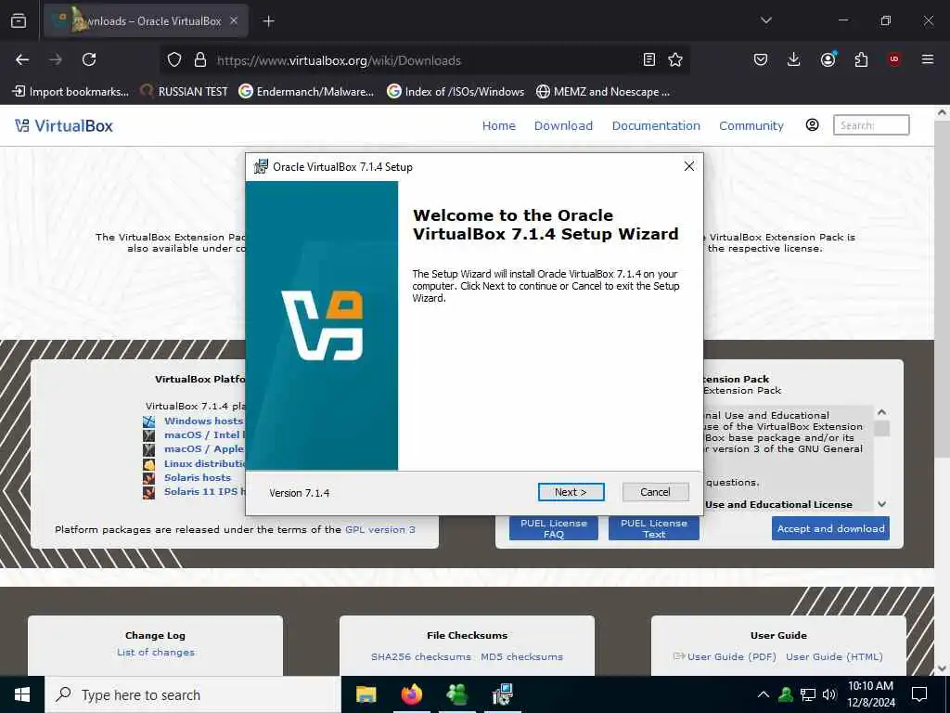Click the address bar URL field
Viewport: 950px width, 713px height.
(424, 60)
